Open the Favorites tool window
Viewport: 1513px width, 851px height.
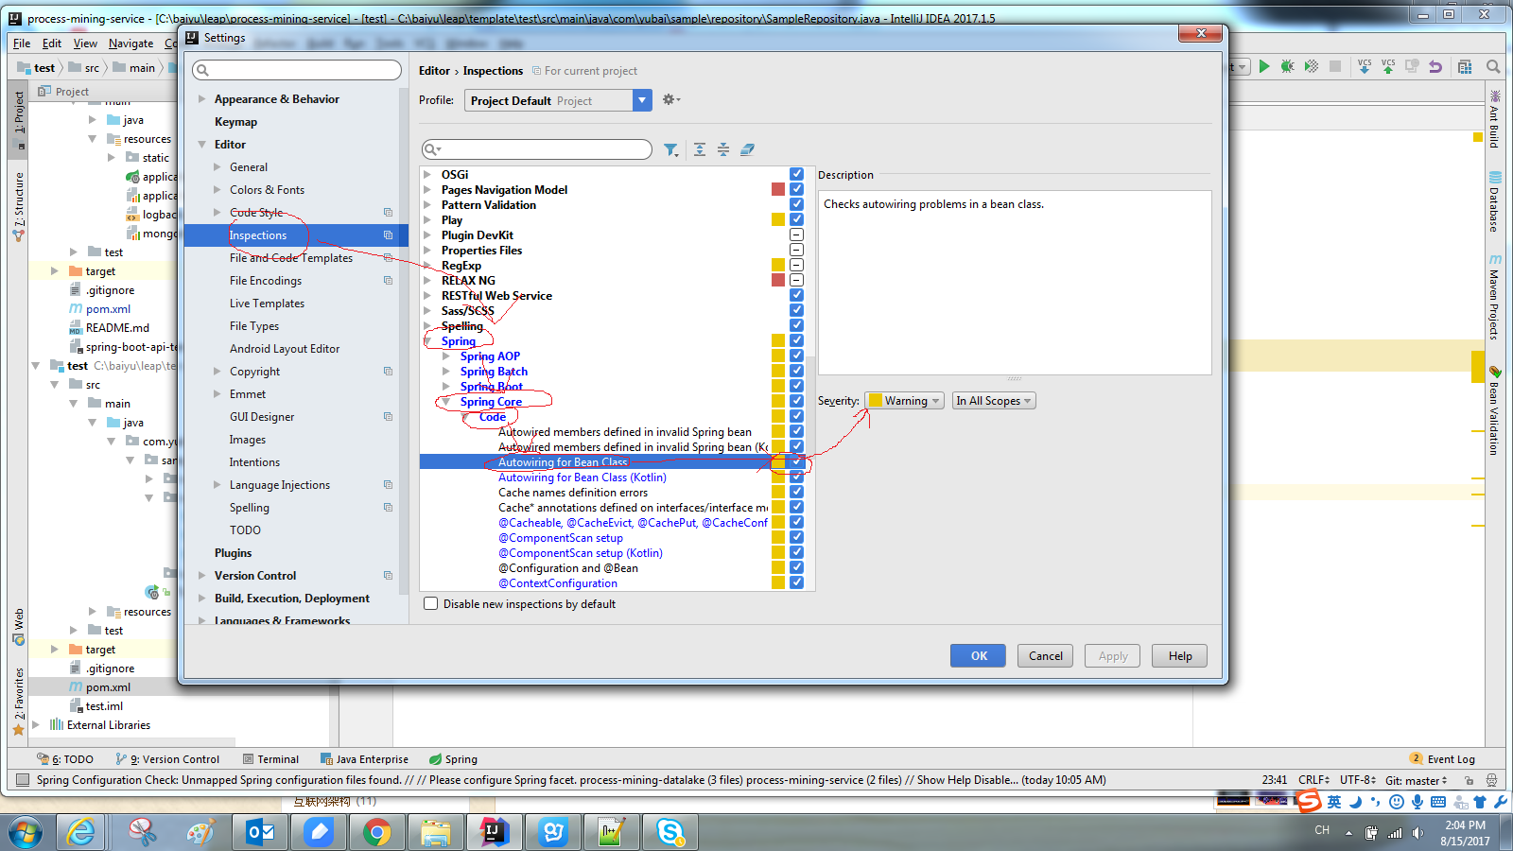point(19,702)
